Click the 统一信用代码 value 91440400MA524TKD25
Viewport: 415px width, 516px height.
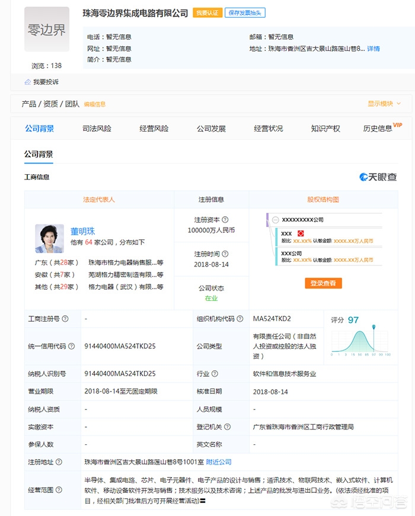coord(120,346)
